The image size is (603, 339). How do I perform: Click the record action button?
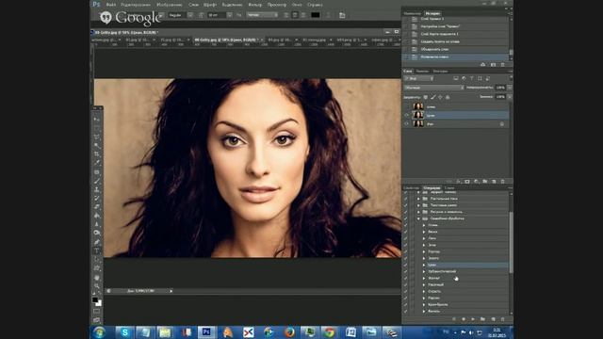(x=464, y=319)
